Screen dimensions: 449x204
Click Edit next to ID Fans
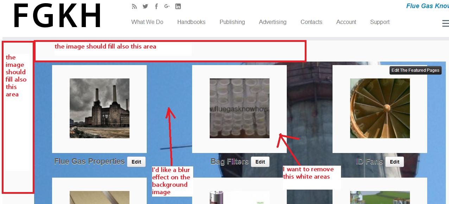(x=394, y=162)
